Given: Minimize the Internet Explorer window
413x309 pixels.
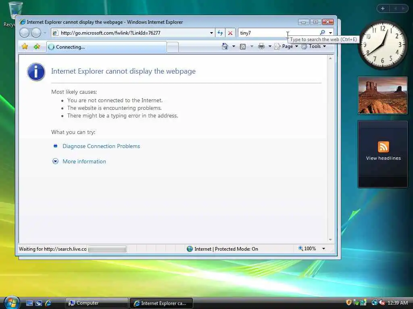Looking at the screenshot, I should pos(303,22).
